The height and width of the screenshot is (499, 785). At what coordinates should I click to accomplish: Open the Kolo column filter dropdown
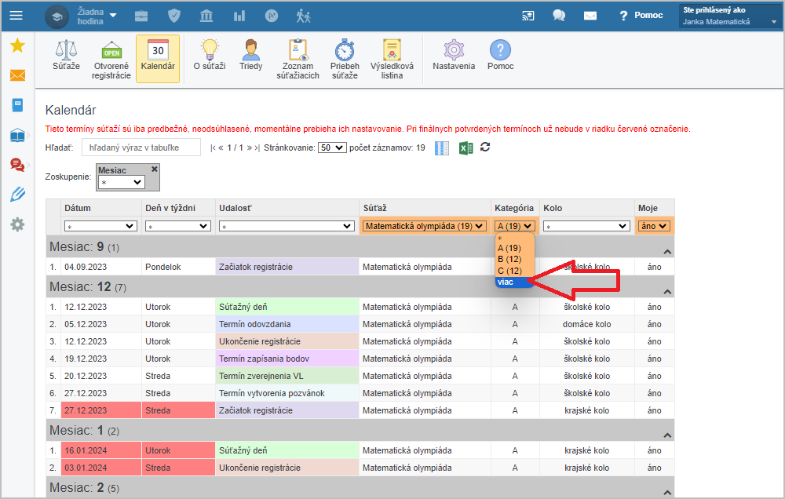586,226
